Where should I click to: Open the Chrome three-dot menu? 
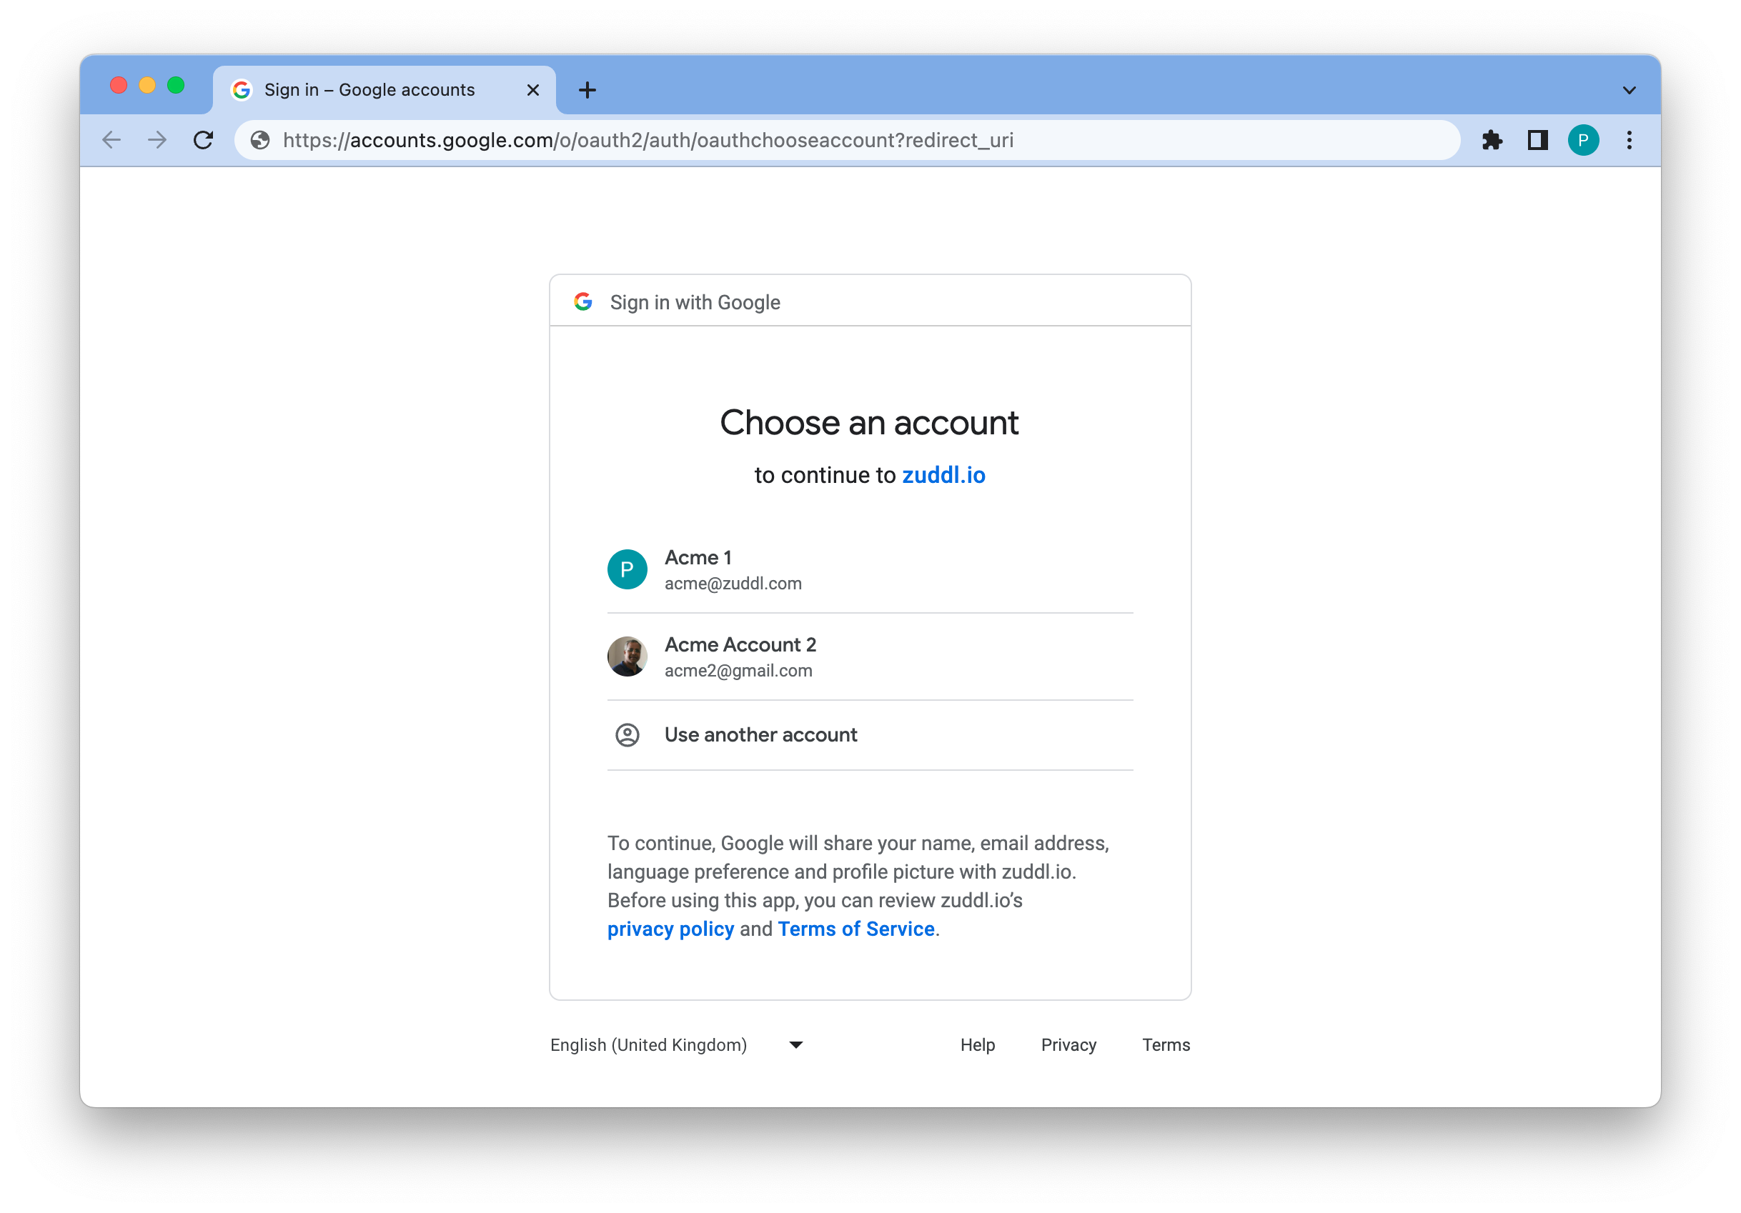(1629, 140)
